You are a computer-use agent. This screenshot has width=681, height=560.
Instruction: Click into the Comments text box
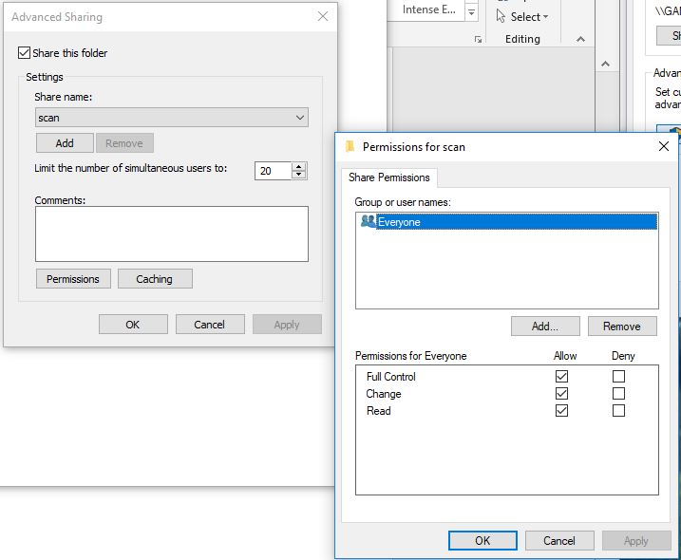(x=171, y=233)
